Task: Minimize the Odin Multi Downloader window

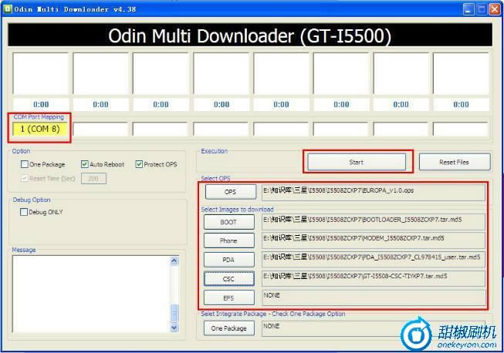Action: coord(468,9)
